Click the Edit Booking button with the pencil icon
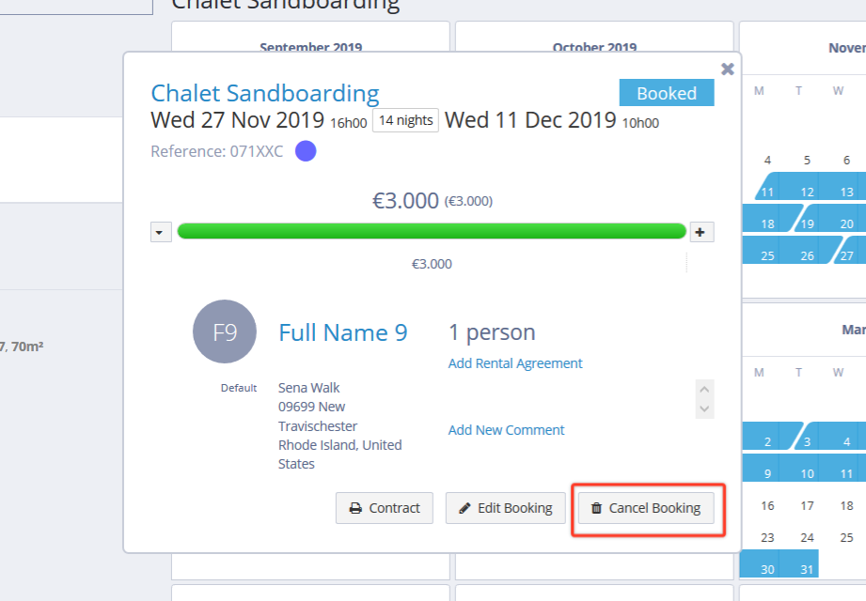 pos(505,508)
